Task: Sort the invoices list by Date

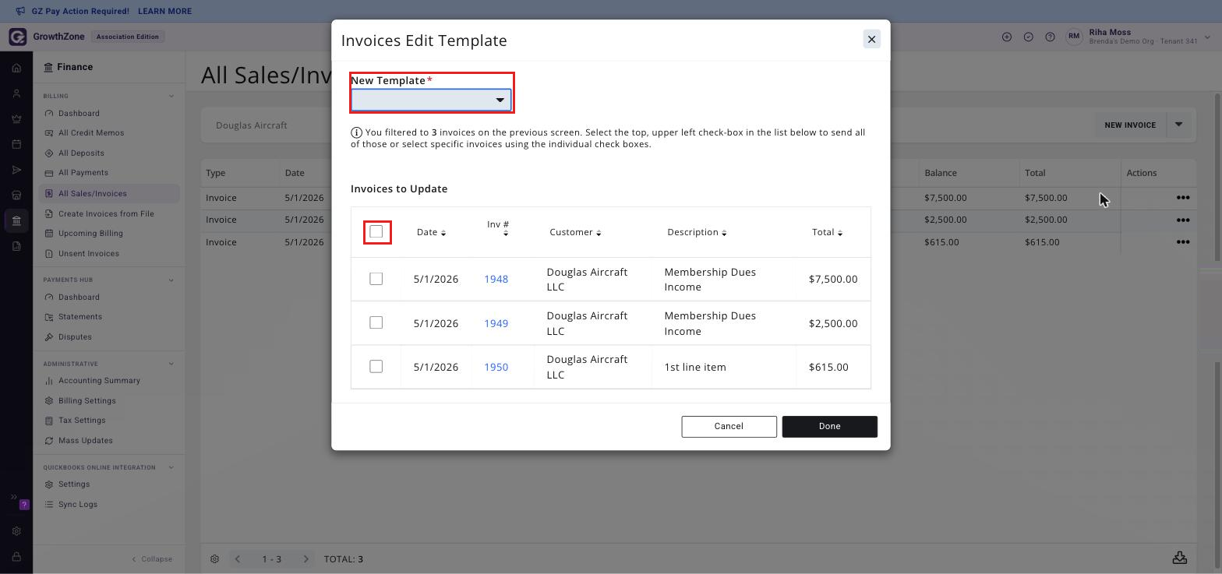Action: point(431,232)
